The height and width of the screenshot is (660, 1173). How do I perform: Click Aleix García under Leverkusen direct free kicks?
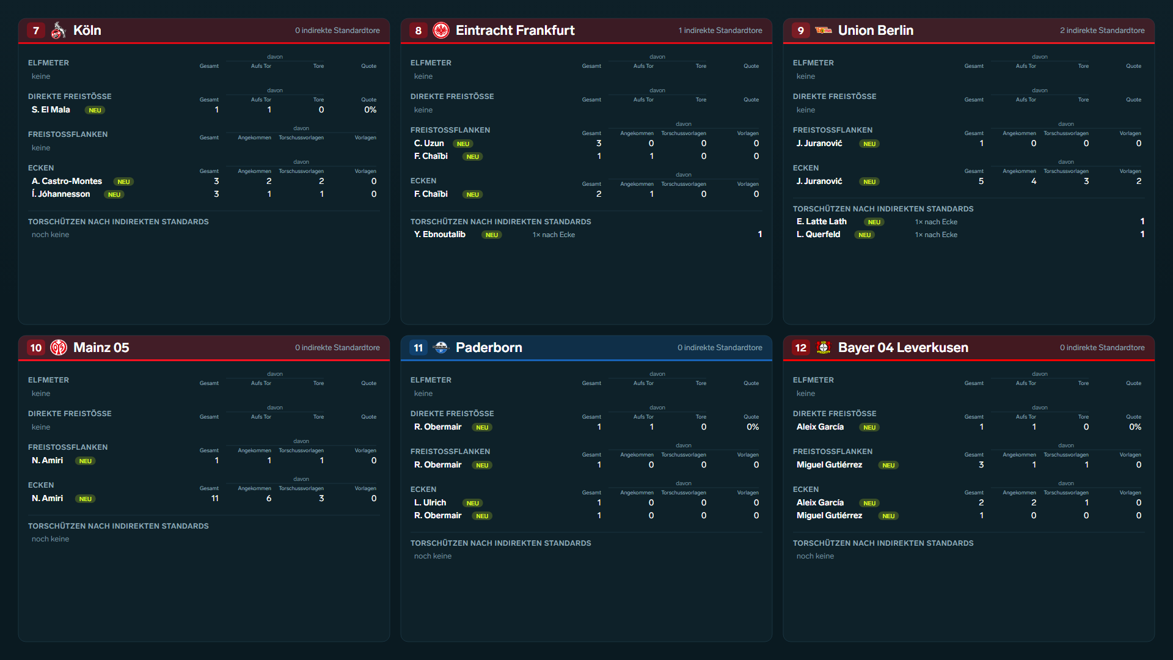[x=820, y=427]
